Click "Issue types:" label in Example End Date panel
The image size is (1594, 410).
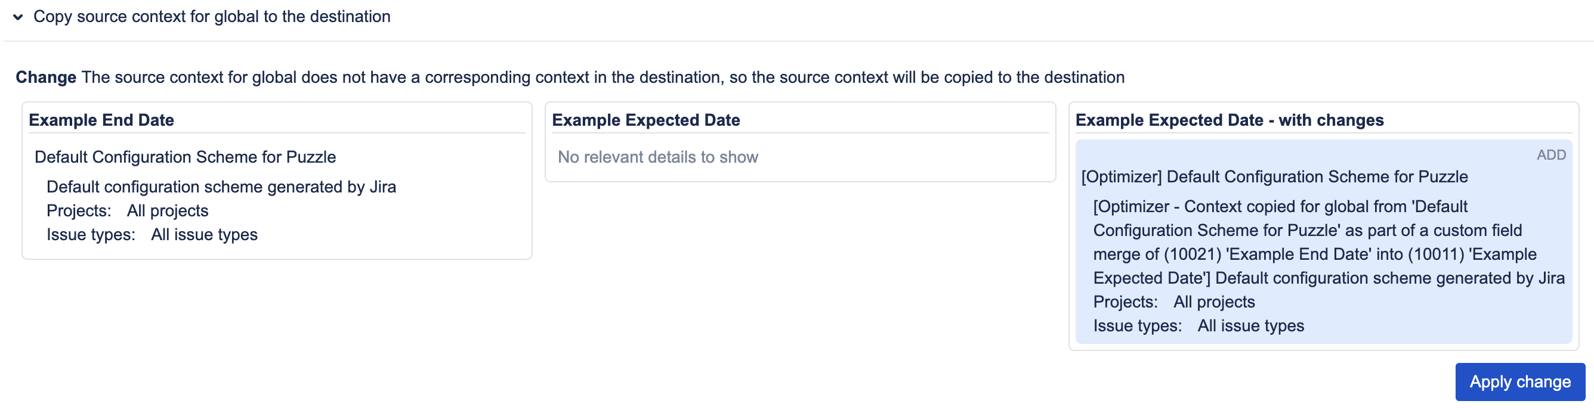pyautogui.click(x=91, y=235)
